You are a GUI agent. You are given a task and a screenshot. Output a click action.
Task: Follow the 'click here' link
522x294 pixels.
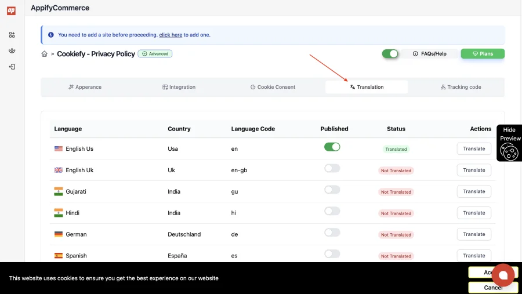pyautogui.click(x=171, y=35)
